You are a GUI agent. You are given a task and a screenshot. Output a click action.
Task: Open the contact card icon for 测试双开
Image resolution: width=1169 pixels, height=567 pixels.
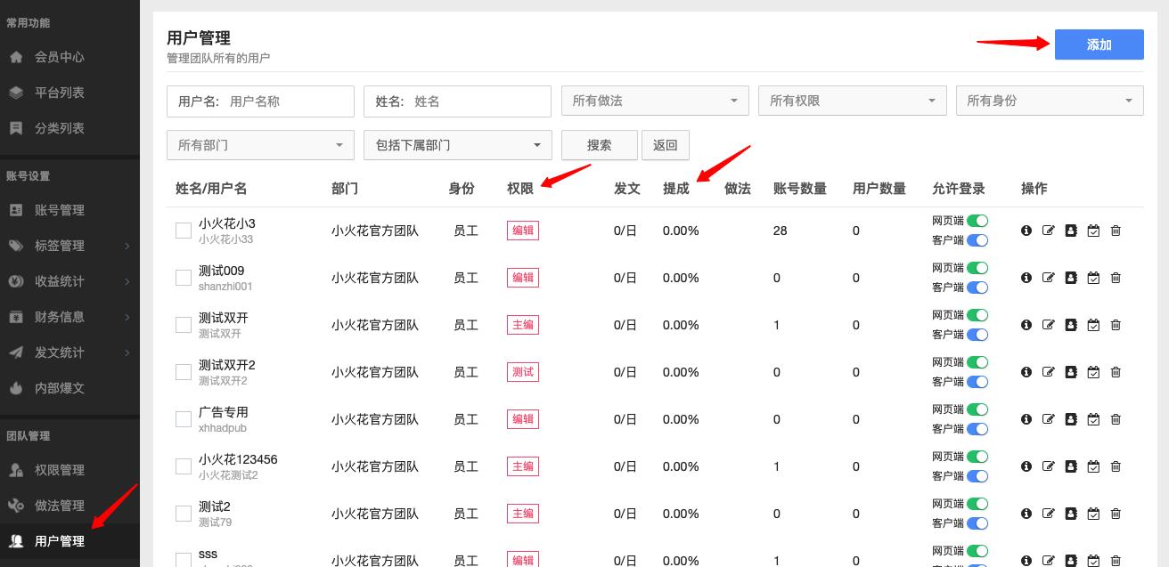pos(1071,325)
